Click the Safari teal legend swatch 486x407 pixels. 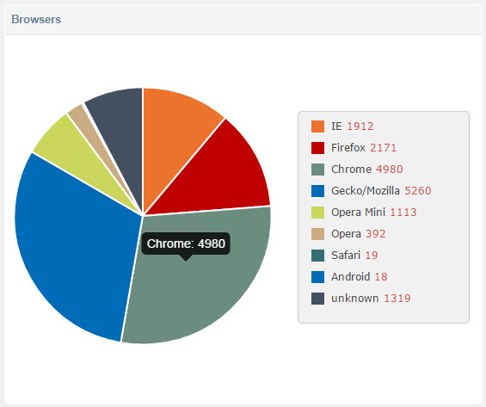tap(317, 256)
